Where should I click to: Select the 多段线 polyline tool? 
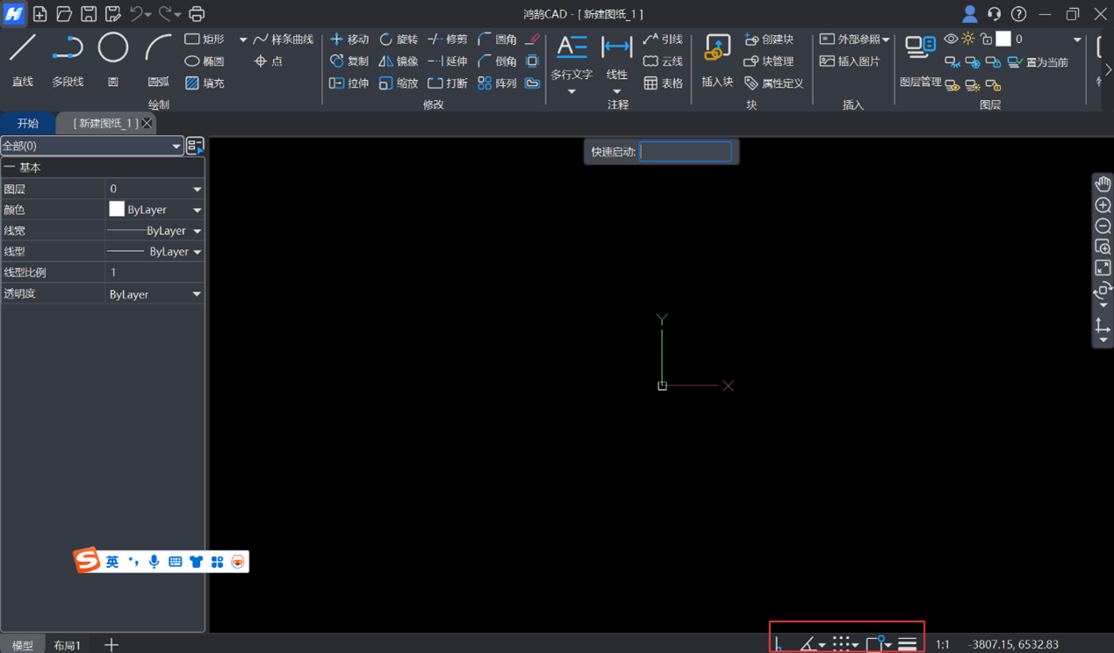click(68, 60)
